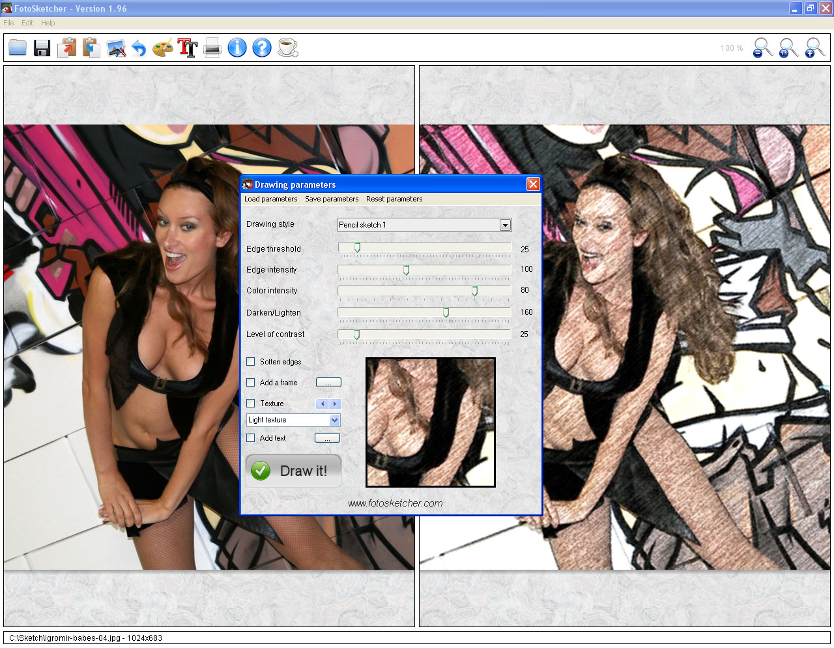834x648 pixels.
Task: Save the drawing with the floppy disk icon
Action: (x=42, y=48)
